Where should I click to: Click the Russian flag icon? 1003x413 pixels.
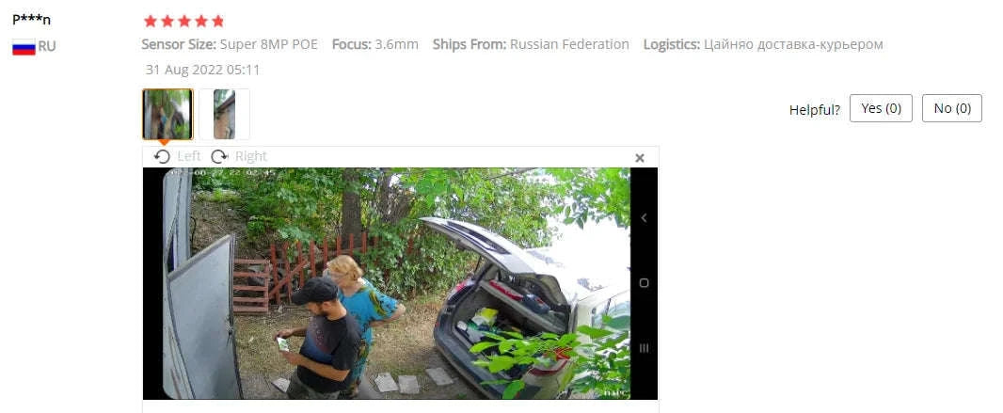24,47
